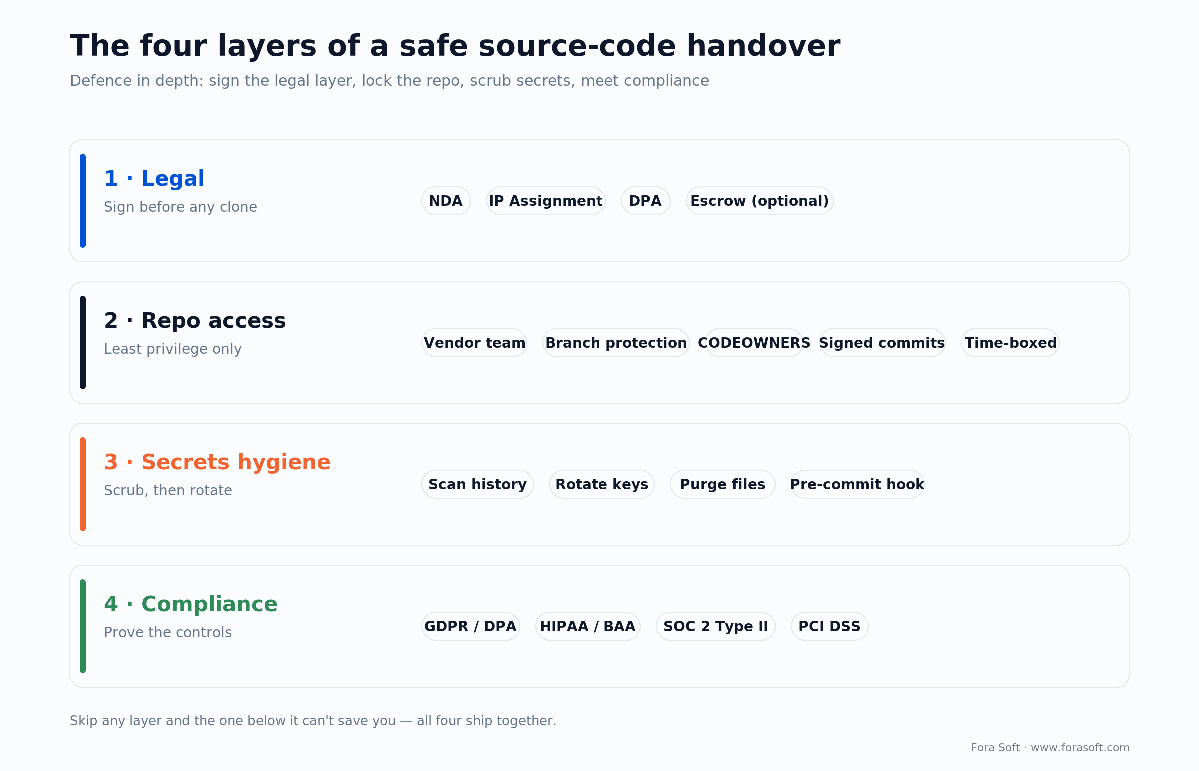Screen dimensions: 1199x771
Task: Click the NDA pill in the Legal row
Action: pos(446,201)
